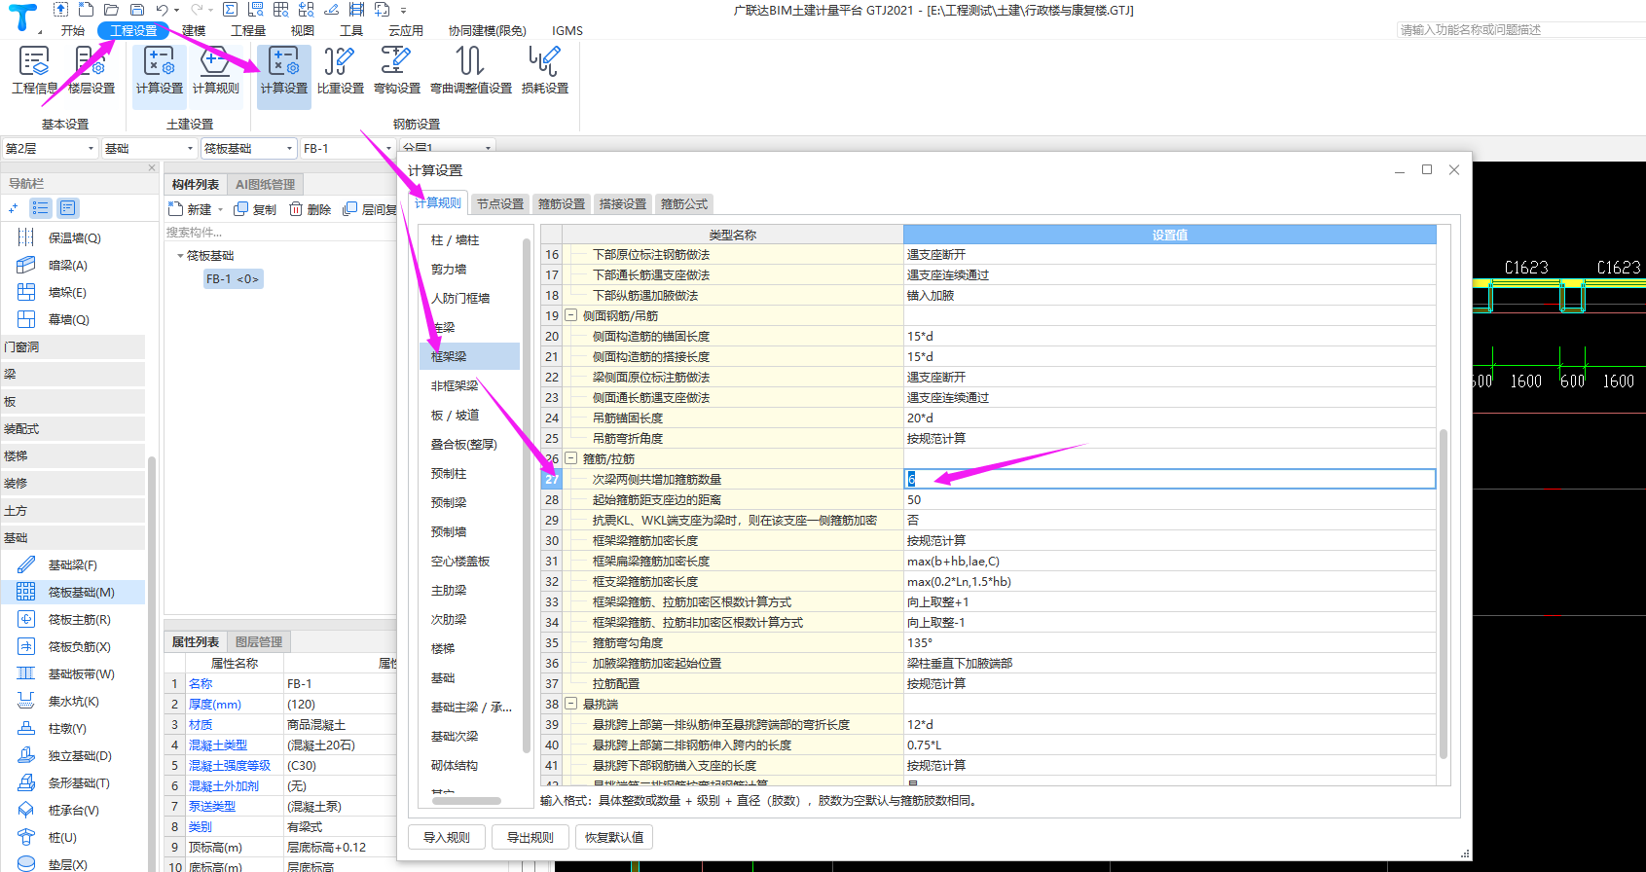The image size is (1646, 872).
Task: Select 独立基础(D) component
Action: 80,755
